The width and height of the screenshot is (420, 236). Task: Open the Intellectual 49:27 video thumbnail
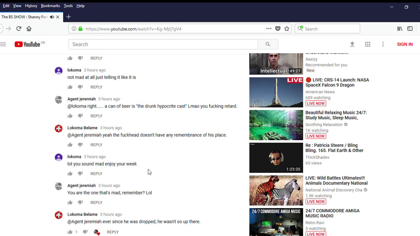point(276,64)
